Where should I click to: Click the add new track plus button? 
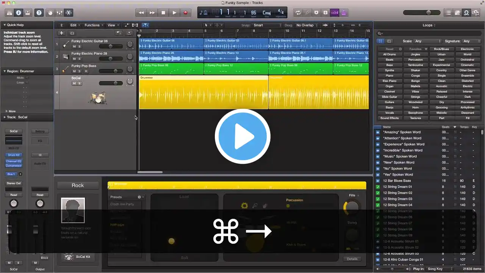61,33
